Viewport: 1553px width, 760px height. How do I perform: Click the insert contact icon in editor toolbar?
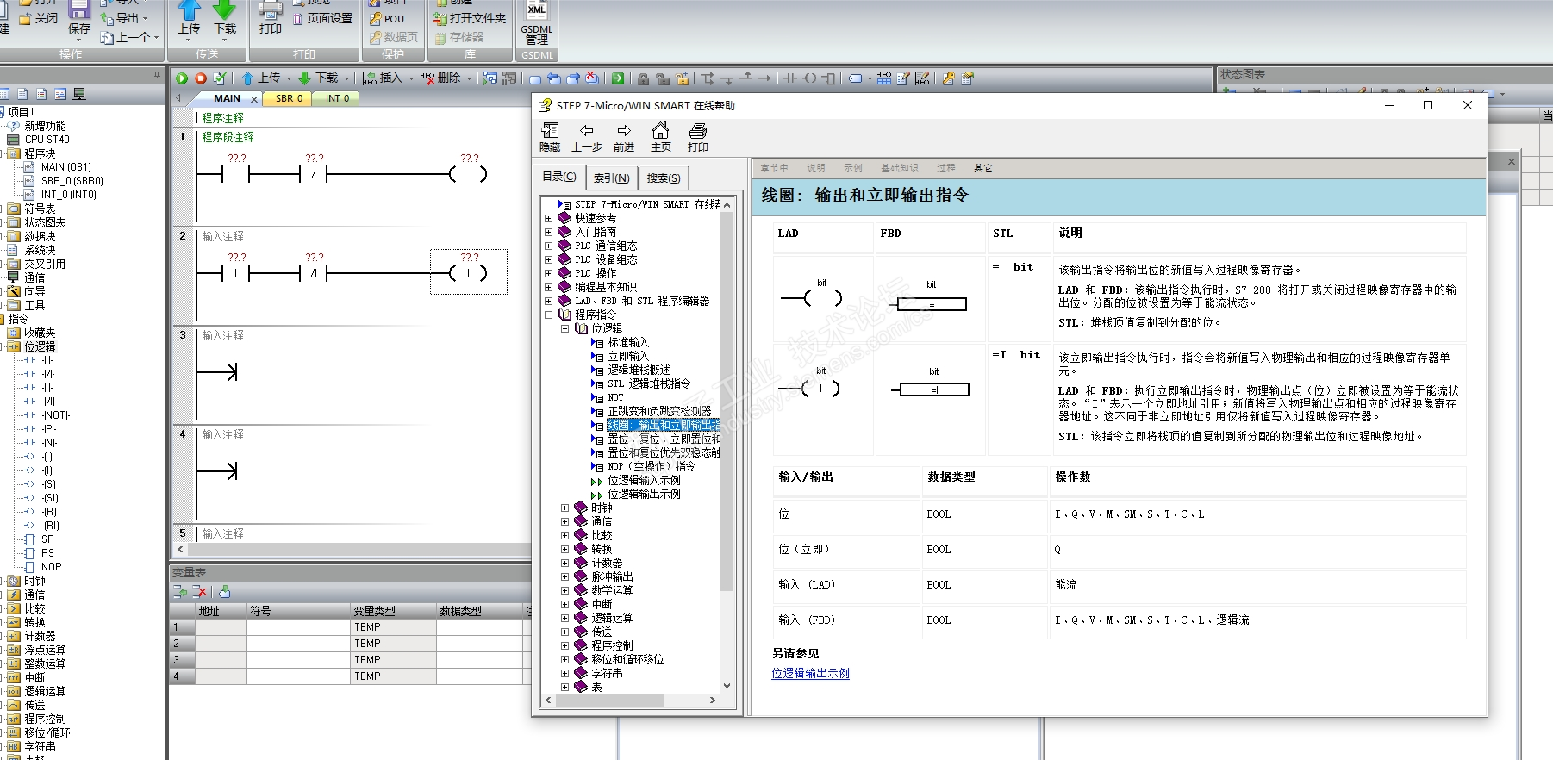point(790,78)
